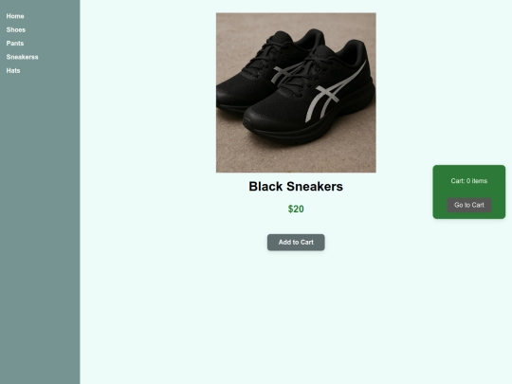Open the Sneakerss category link
The width and height of the screenshot is (512, 384).
coord(22,57)
